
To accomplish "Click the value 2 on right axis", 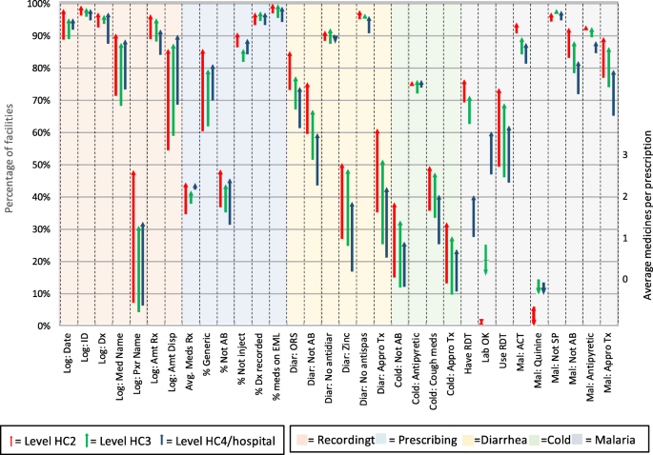I will 624,197.
